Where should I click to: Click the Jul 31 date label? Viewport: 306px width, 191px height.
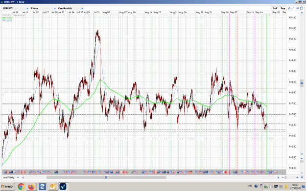(x=96, y=12)
